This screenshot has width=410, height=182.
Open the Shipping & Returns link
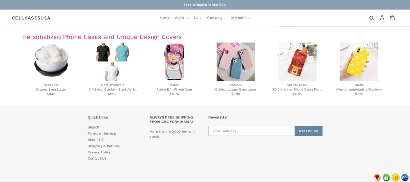click(x=104, y=146)
